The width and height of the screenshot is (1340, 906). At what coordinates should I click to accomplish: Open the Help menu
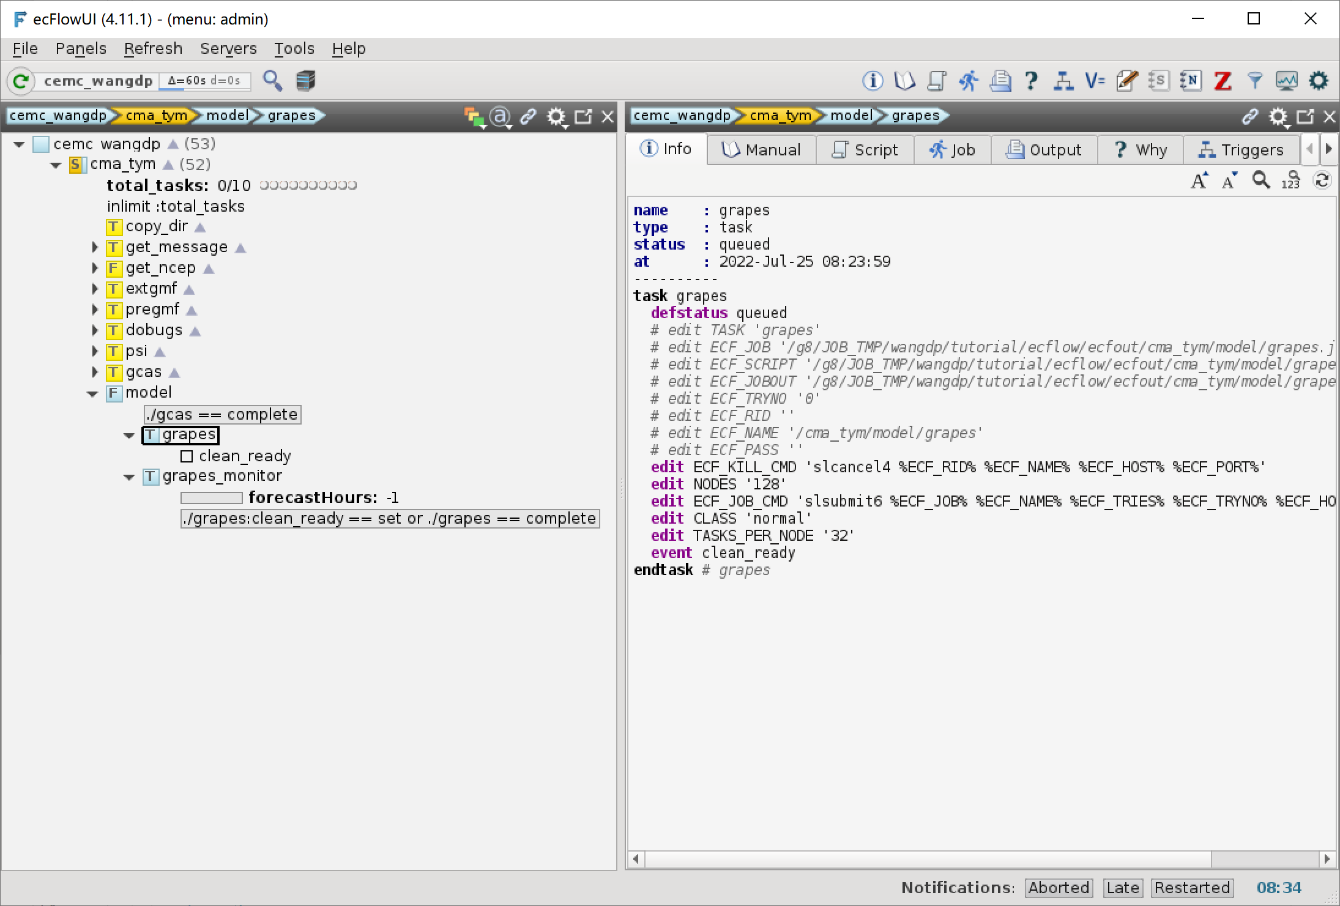tap(349, 48)
